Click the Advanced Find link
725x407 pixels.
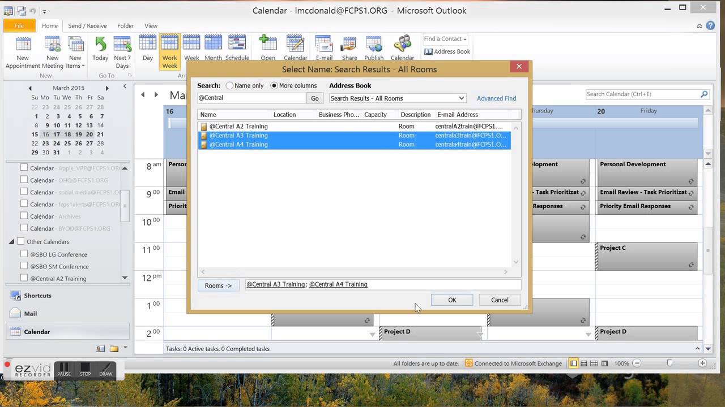pyautogui.click(x=496, y=98)
